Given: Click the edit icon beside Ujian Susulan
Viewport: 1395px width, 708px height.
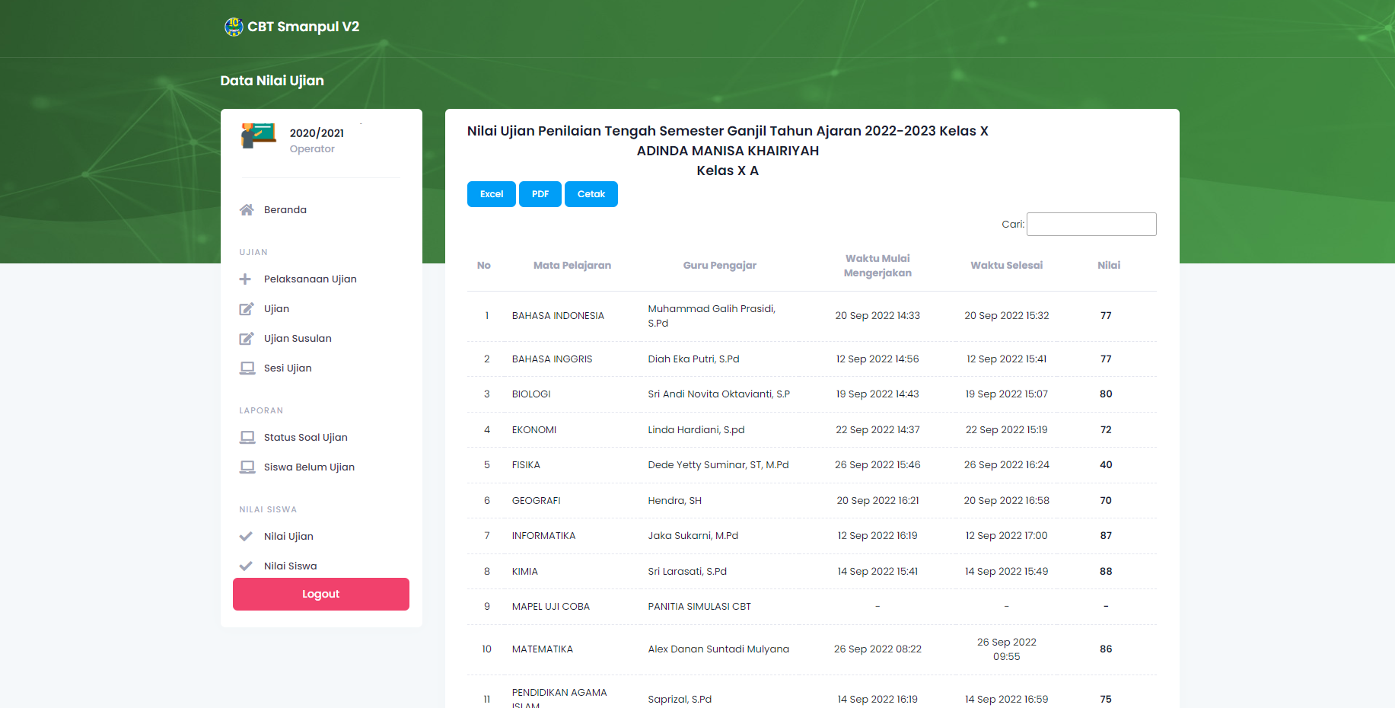Looking at the screenshot, I should [247, 339].
